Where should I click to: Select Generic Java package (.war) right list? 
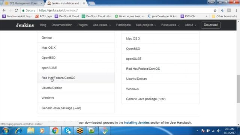(160, 99)
